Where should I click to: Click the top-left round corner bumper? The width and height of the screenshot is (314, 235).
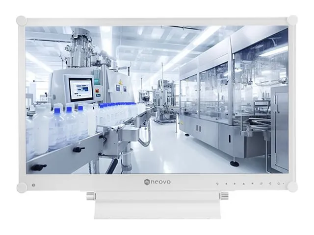pyautogui.click(x=21, y=21)
